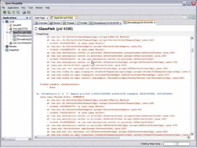The width and height of the screenshot is (197, 148).
Task: Select the second threaddump node icon under GlassFish
Action: coord(14,39)
